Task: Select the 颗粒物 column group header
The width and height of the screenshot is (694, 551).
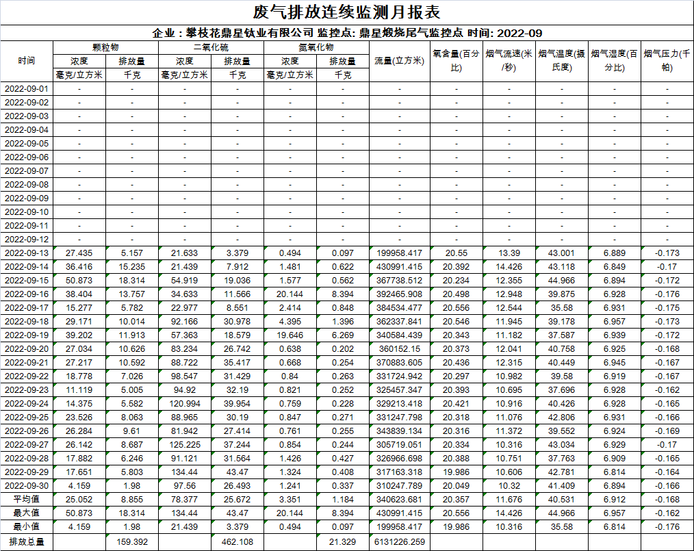Action: point(105,47)
